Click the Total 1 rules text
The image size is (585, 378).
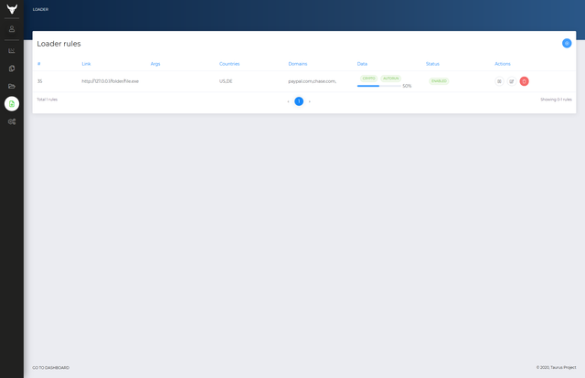point(47,100)
